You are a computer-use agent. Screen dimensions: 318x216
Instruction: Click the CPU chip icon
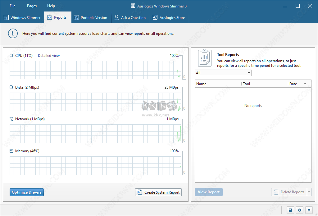click(x=11, y=56)
